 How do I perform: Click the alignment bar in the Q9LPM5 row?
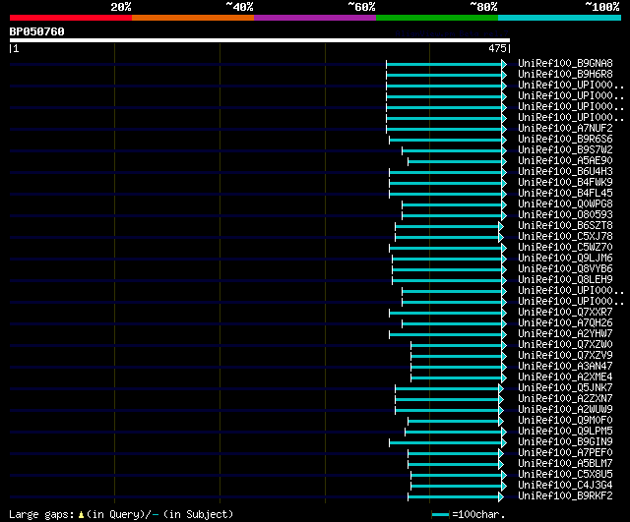point(453,433)
